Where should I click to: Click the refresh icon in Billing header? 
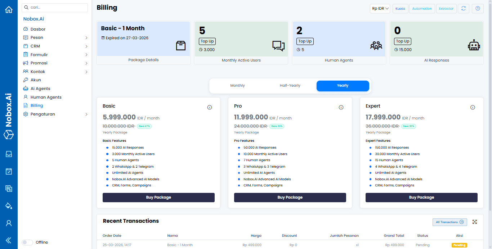coord(464,9)
